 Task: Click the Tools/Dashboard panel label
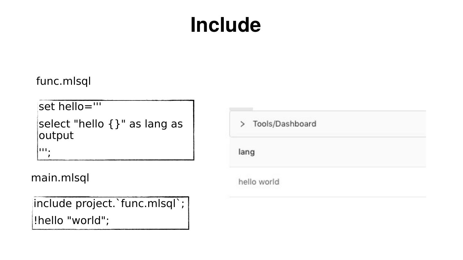pyautogui.click(x=285, y=124)
